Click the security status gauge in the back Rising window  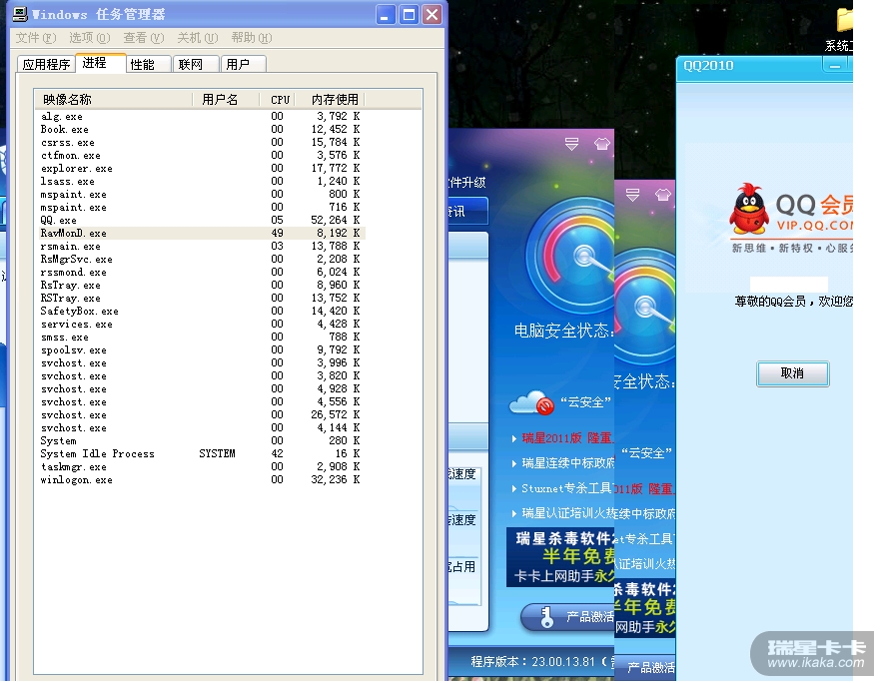570,255
